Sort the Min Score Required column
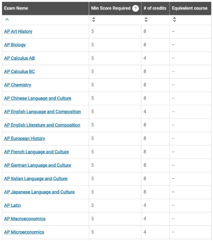This screenshot has width=213, height=241. (x=94, y=20)
